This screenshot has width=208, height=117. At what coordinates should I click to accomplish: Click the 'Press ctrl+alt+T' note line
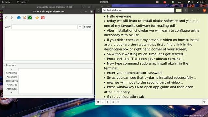[x=145, y=58]
